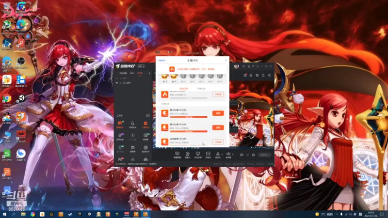Viewport: 388px width, 218px height.
Task: Add a camera source from bottom toolbar
Action: click(188, 155)
